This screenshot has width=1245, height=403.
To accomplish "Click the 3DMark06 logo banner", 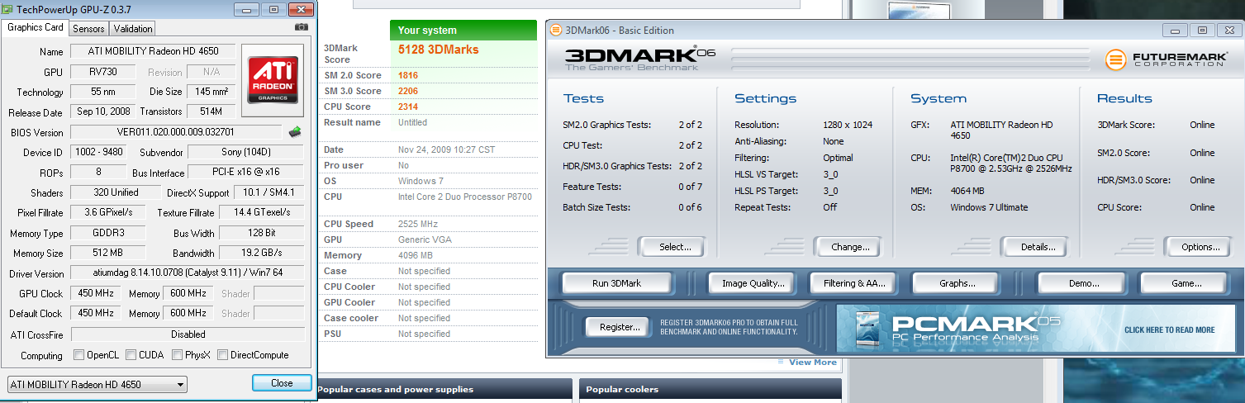I will pyautogui.click(x=640, y=60).
